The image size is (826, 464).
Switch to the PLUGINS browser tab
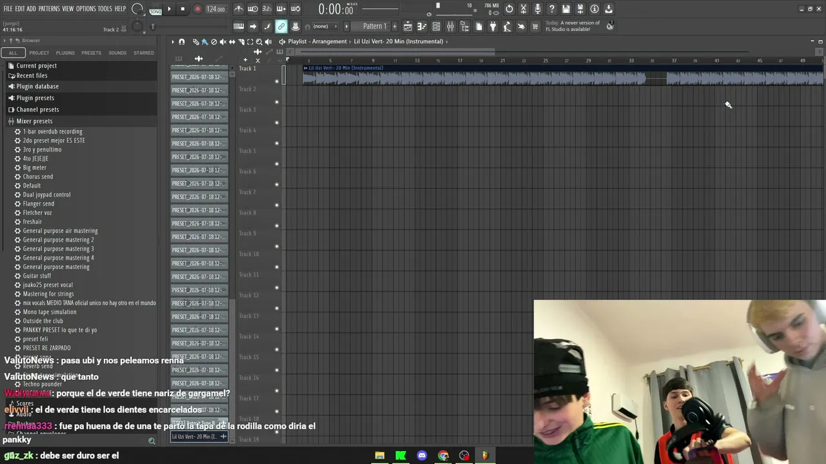[x=65, y=53]
